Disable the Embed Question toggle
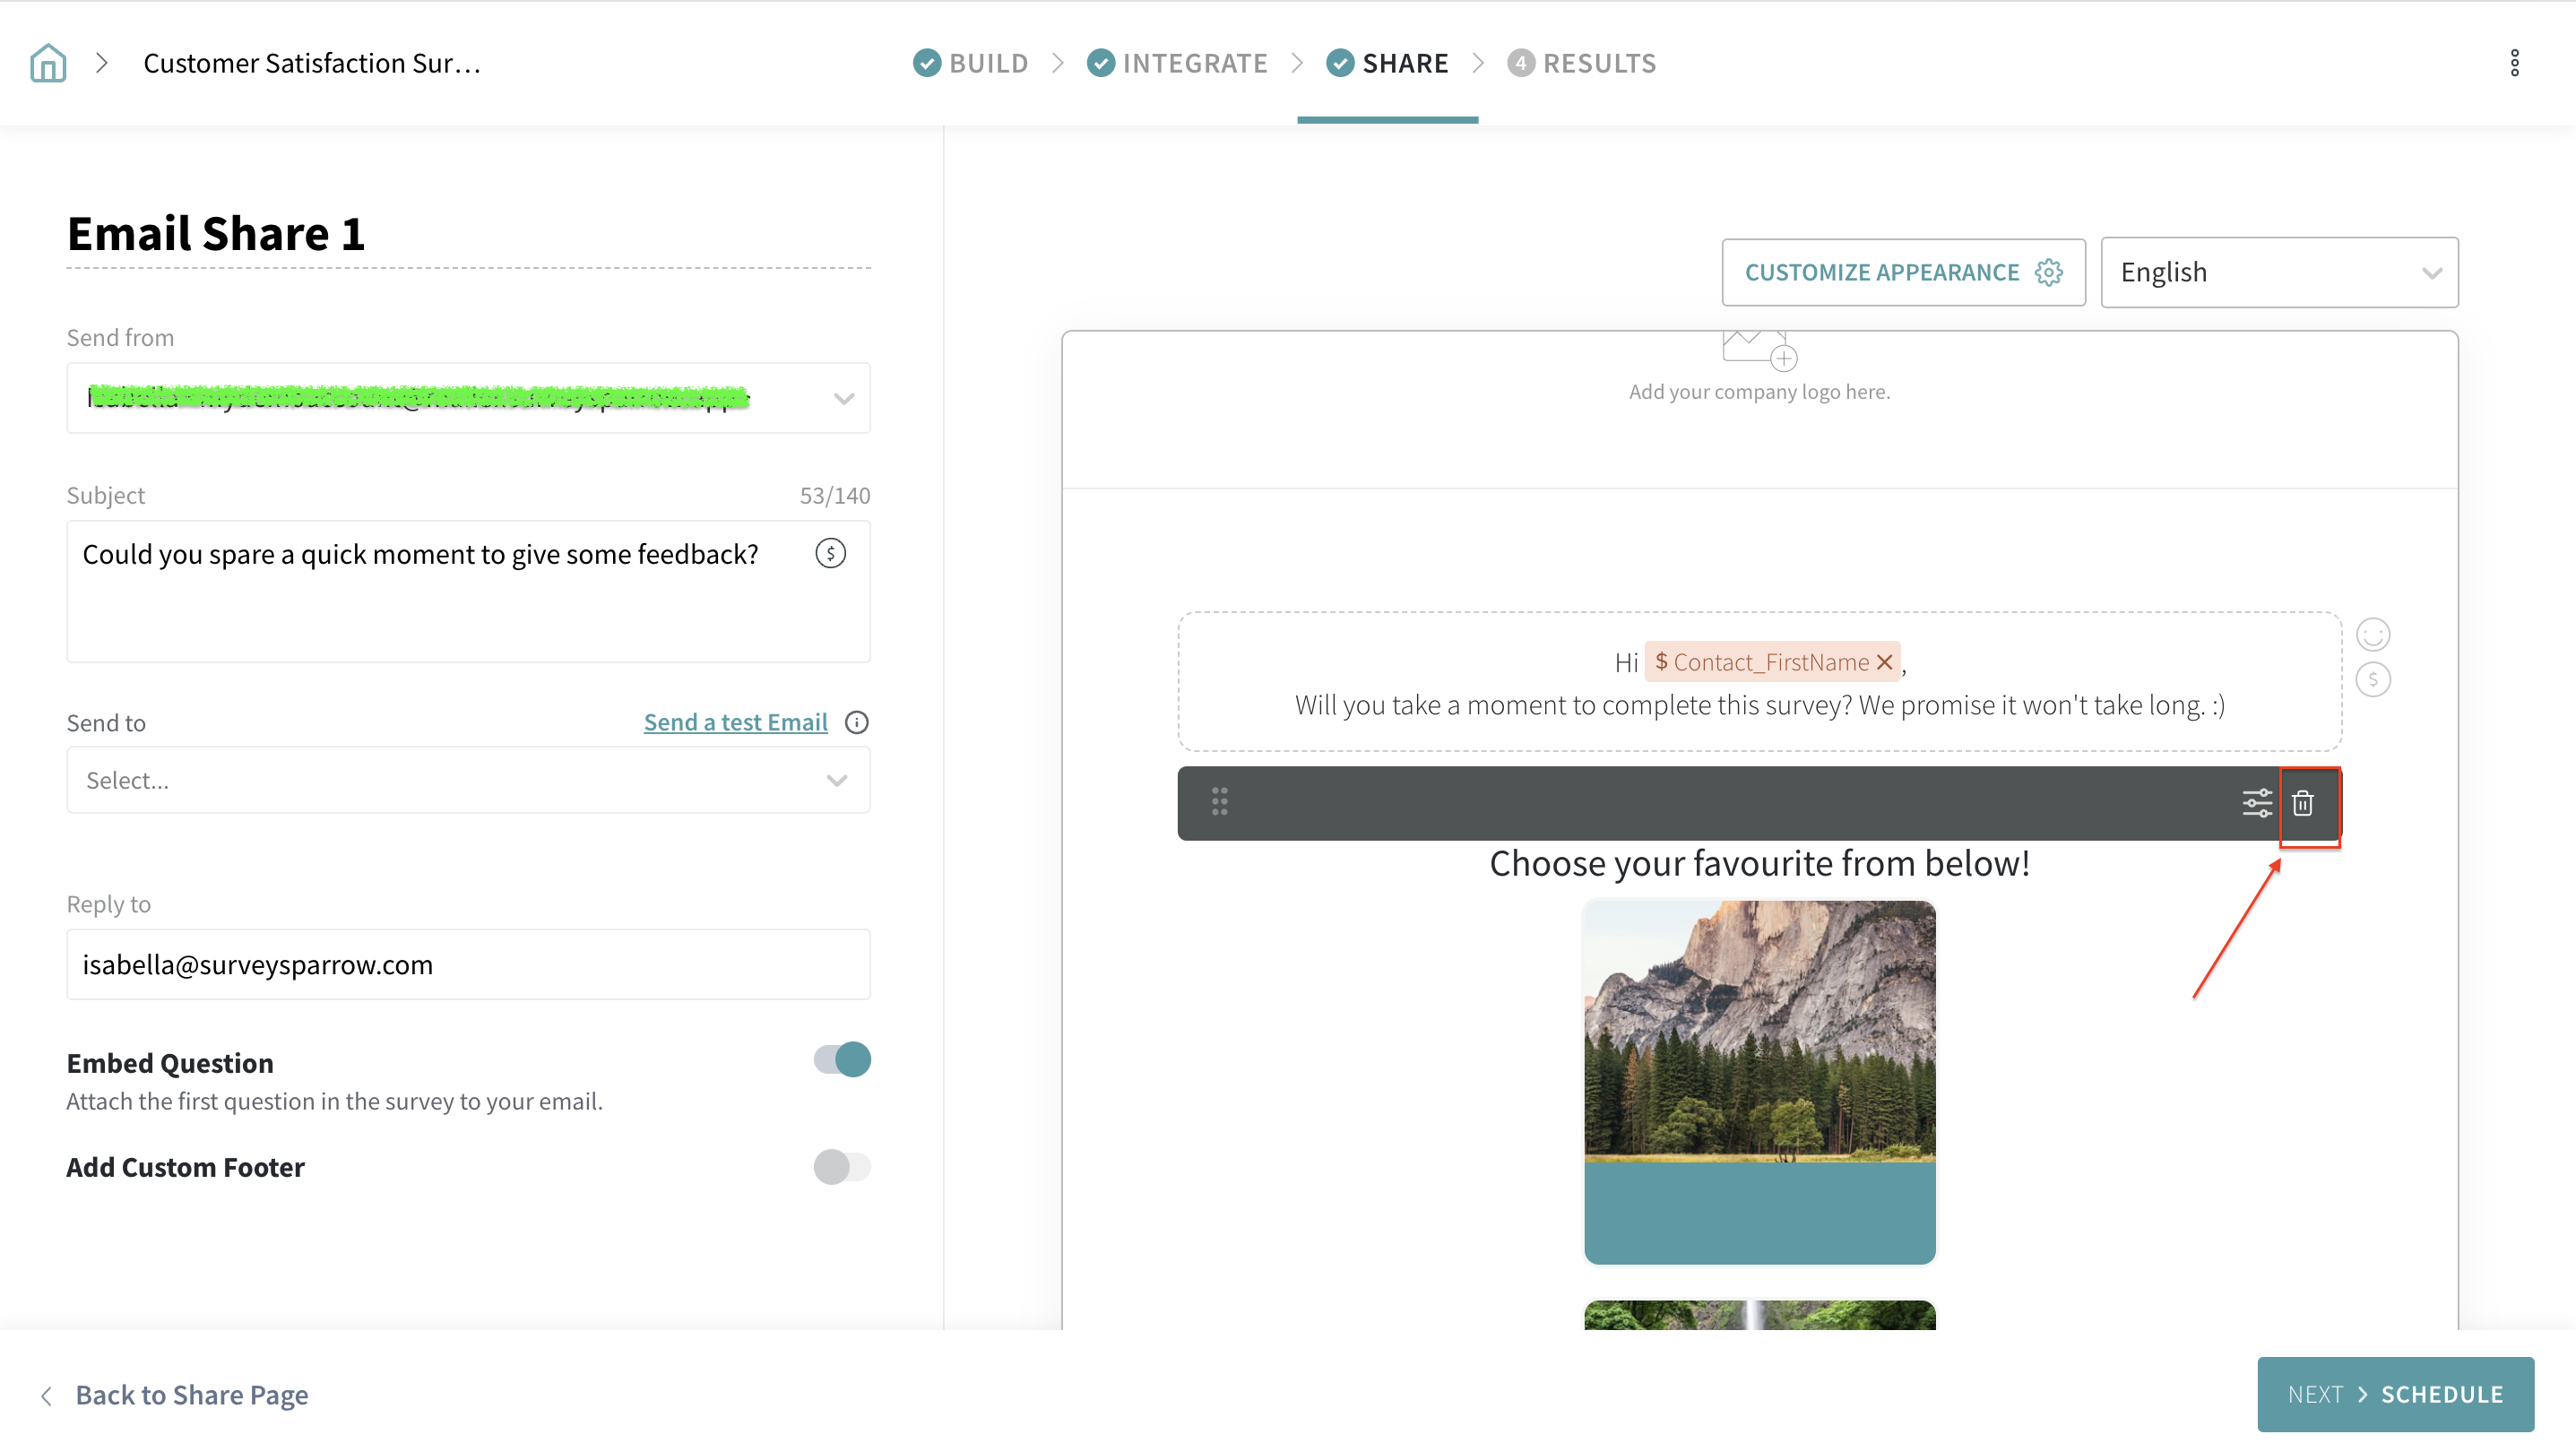Screen dimensions: 2576x1443 pos(842,1059)
